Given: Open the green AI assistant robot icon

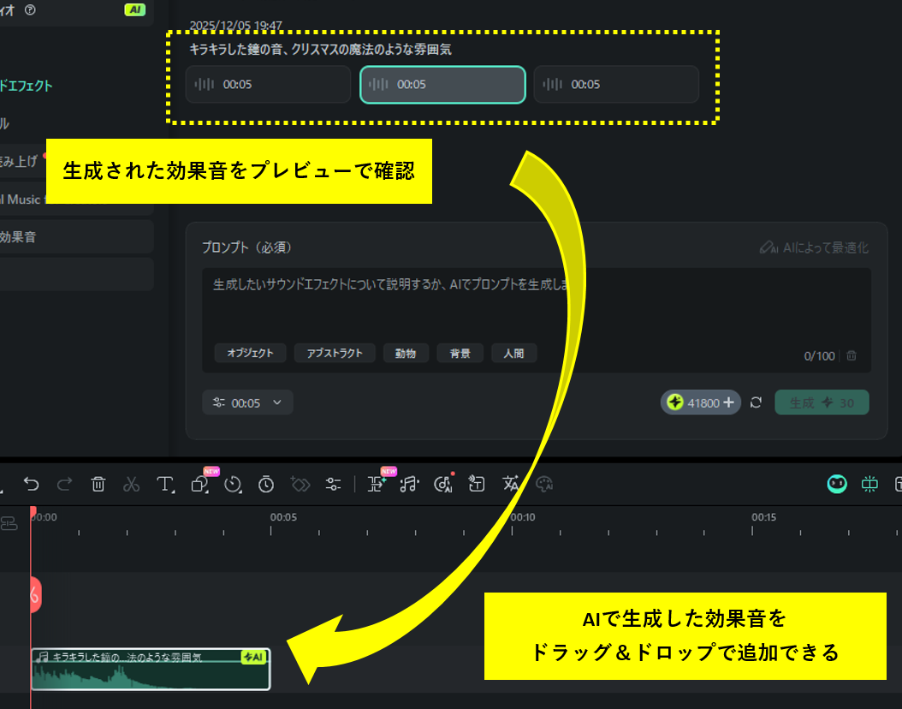Looking at the screenshot, I should click(x=836, y=484).
